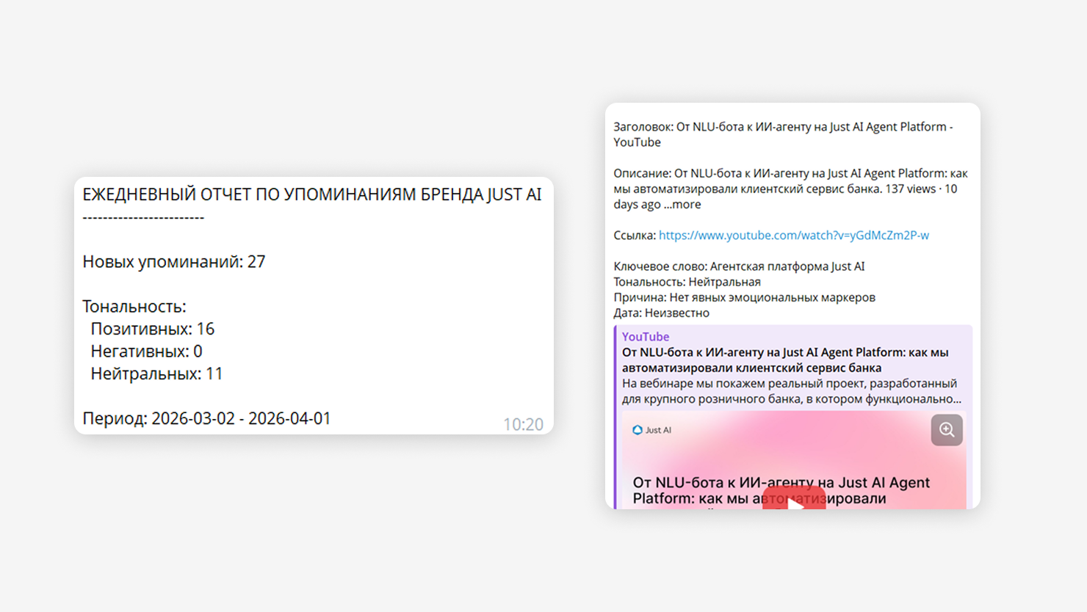Viewport: 1087px width, 612px height.
Task: Click the "Позитивных: 16" line
Action: tap(152, 329)
